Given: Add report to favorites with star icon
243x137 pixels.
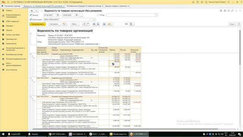Looking at the screenshot, I should [x=41, y=11].
